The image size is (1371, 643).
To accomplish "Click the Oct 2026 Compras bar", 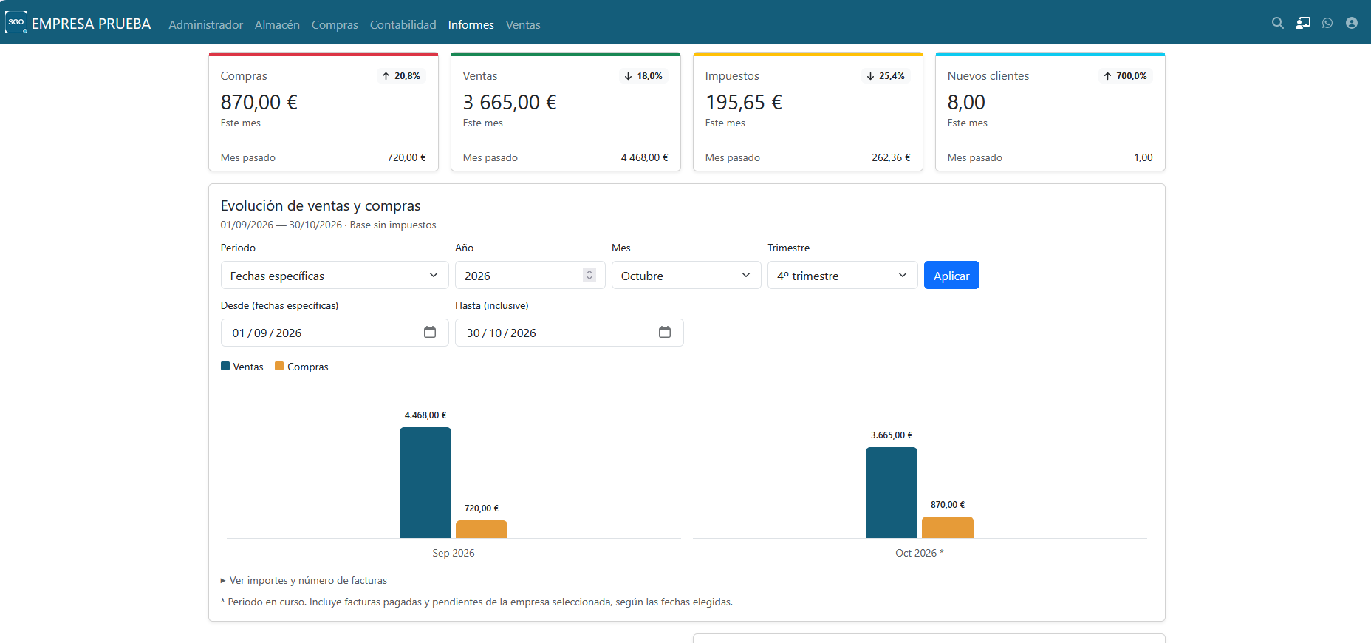I will pos(948,527).
